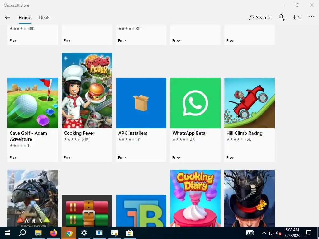Open downloads and updates indicator

[296, 18]
